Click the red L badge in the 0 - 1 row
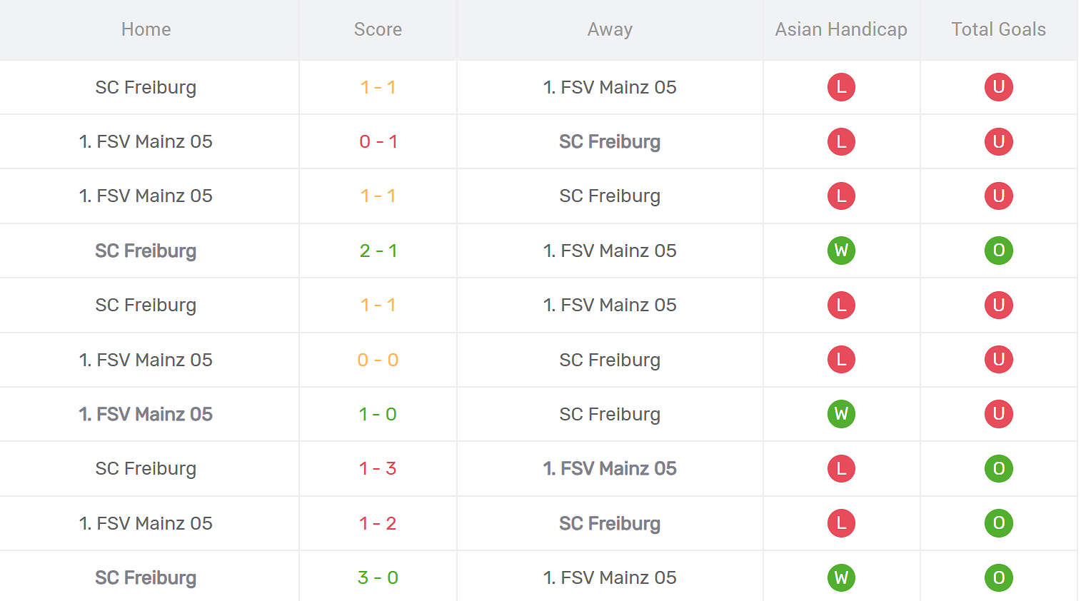 841,141
